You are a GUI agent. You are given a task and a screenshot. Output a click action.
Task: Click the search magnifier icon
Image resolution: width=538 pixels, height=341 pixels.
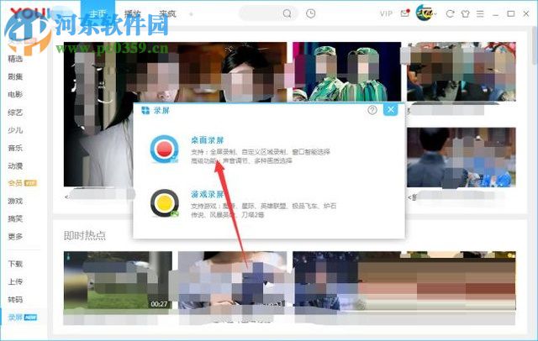(x=287, y=13)
